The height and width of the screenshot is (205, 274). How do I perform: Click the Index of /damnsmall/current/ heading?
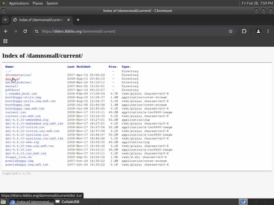(42, 56)
